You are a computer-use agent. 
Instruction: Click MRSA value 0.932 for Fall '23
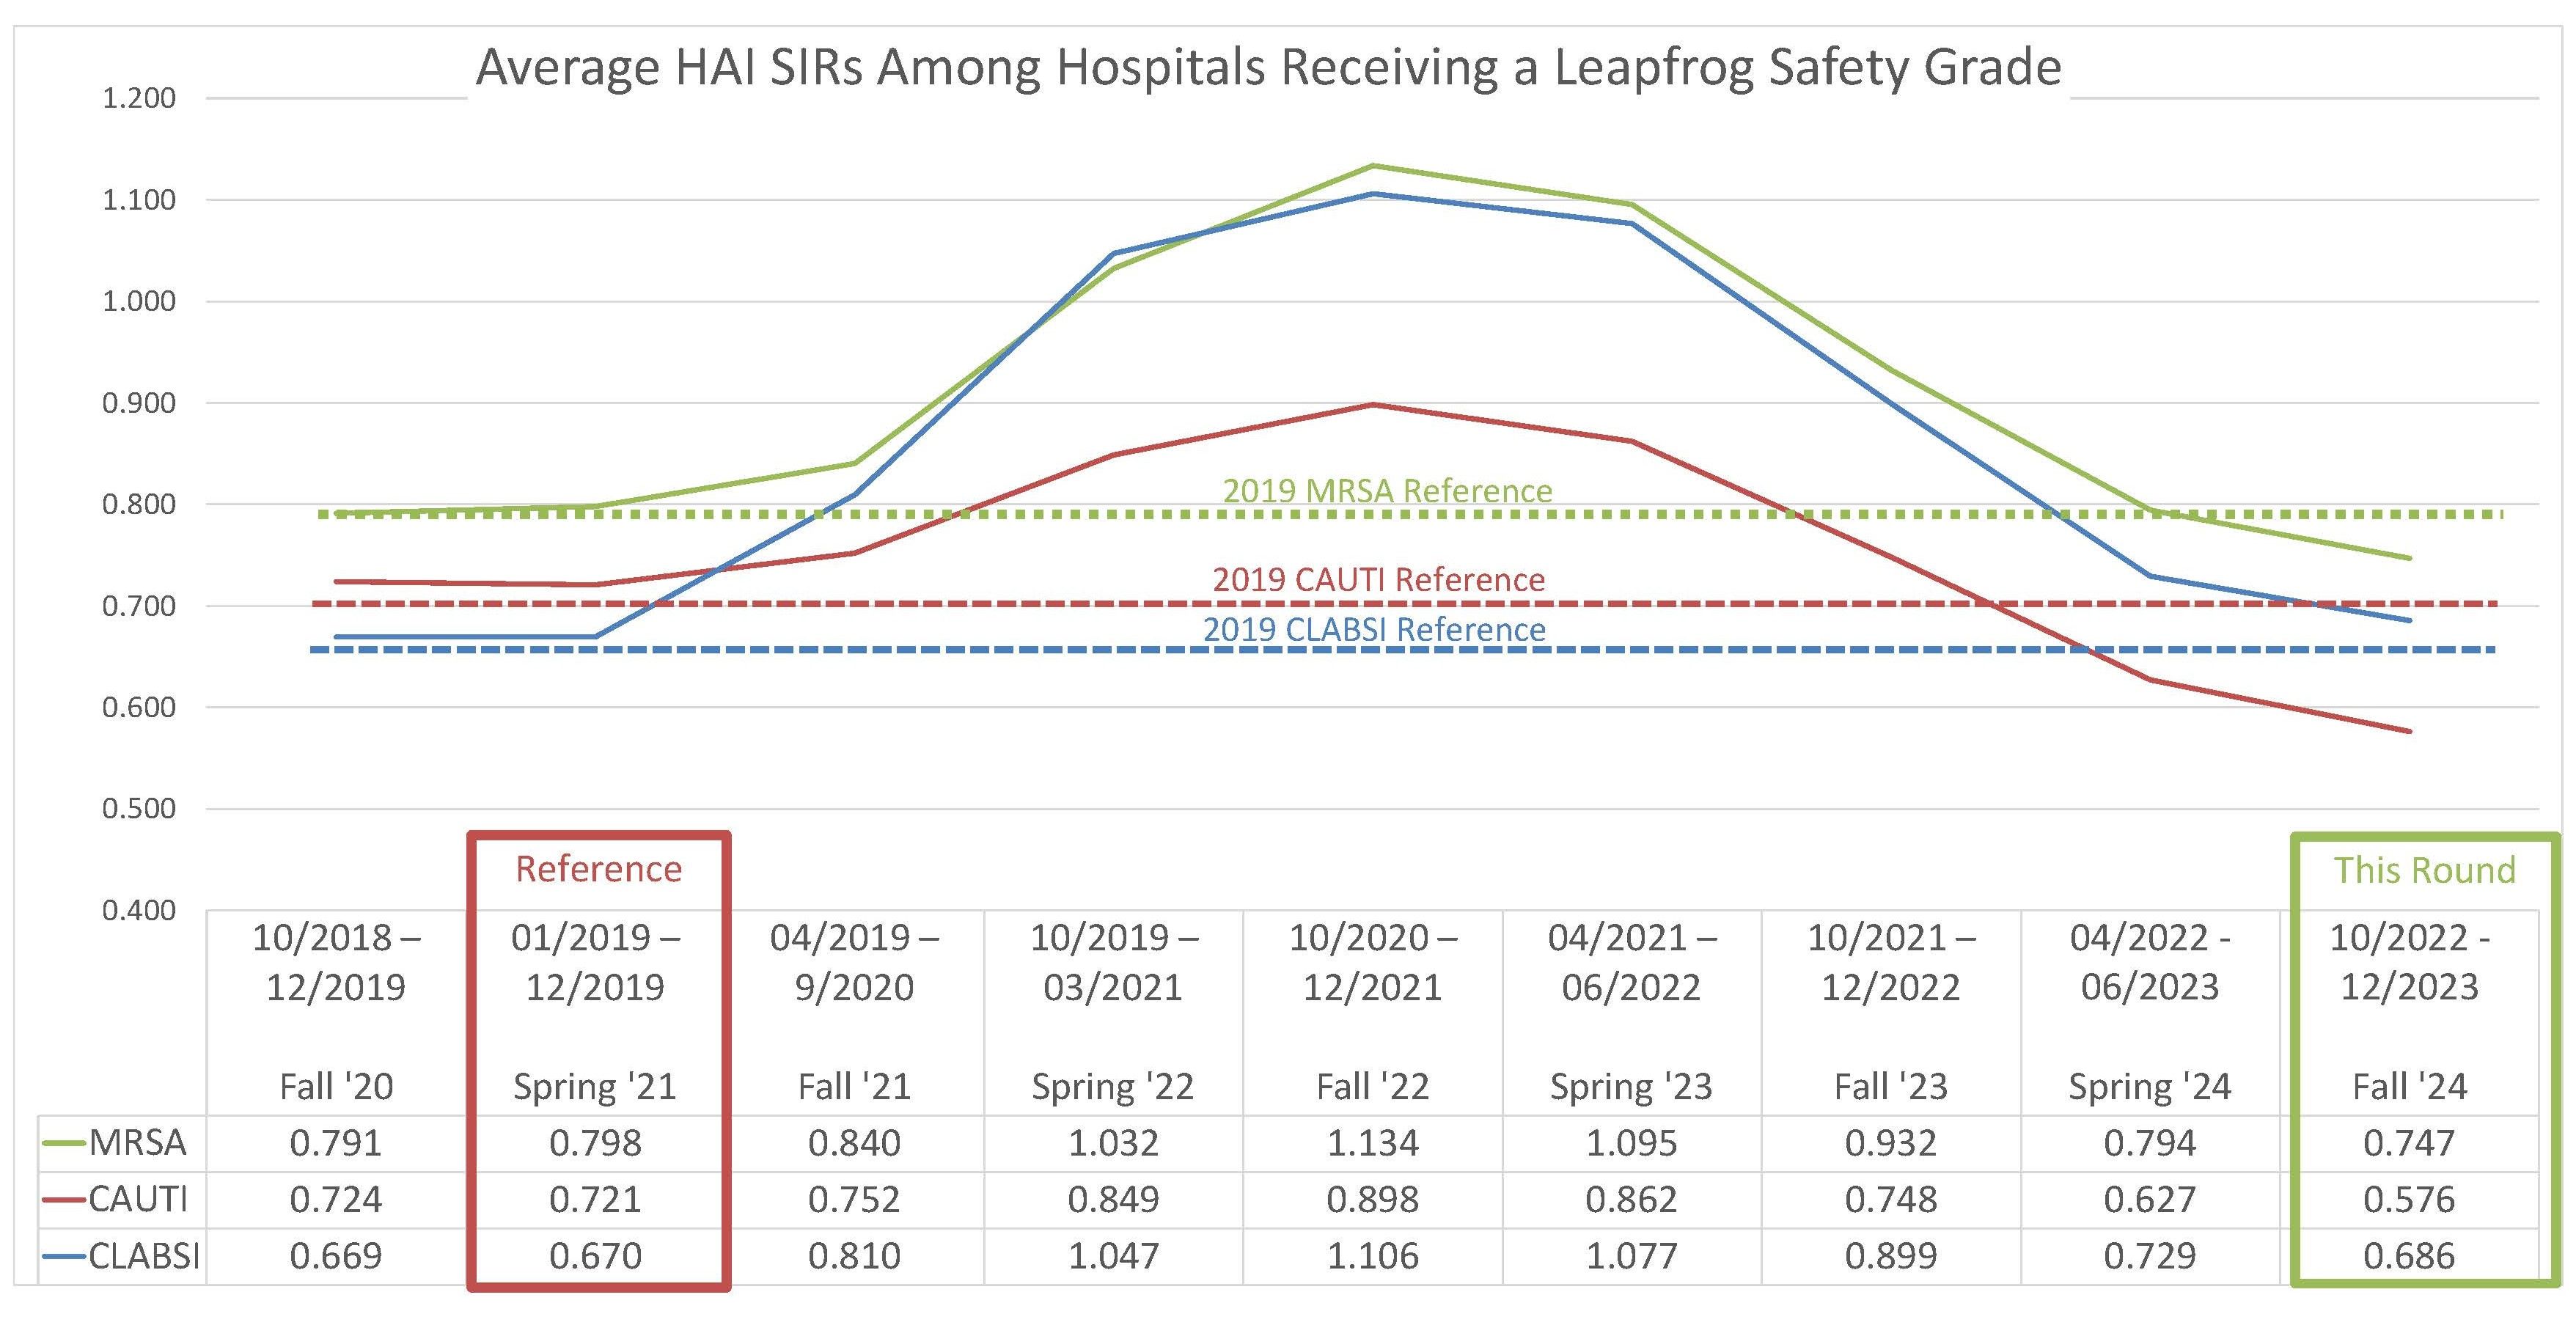point(1890,1143)
